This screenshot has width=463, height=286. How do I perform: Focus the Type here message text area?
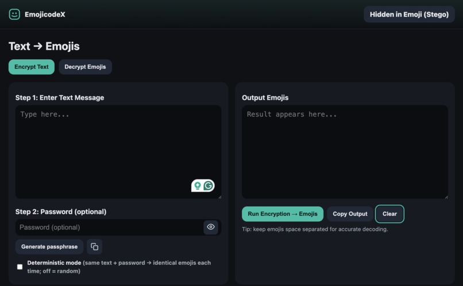point(118,152)
